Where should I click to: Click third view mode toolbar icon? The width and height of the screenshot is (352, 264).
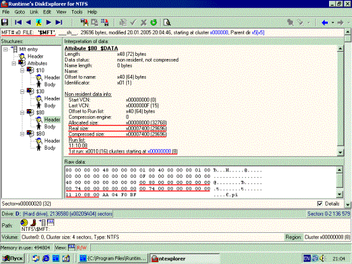[x=105, y=22]
